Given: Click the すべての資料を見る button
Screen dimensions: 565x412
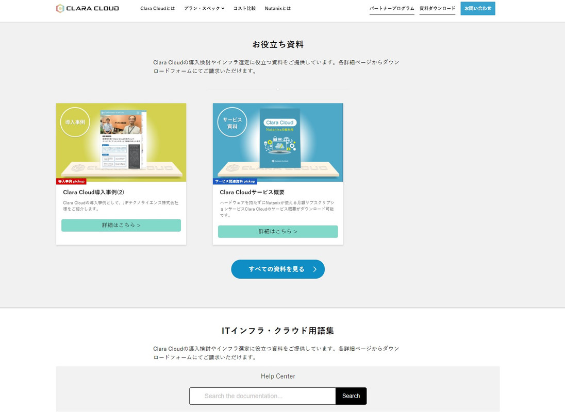Looking at the screenshot, I should 278,269.
